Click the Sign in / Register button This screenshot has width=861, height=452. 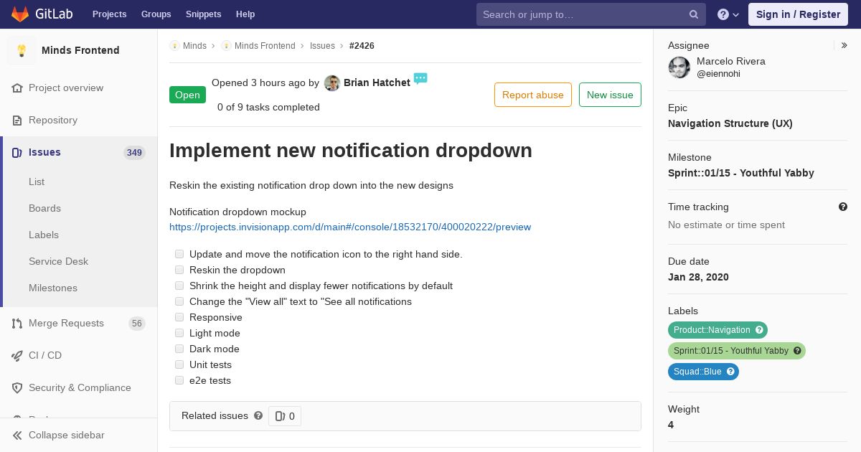pos(798,14)
